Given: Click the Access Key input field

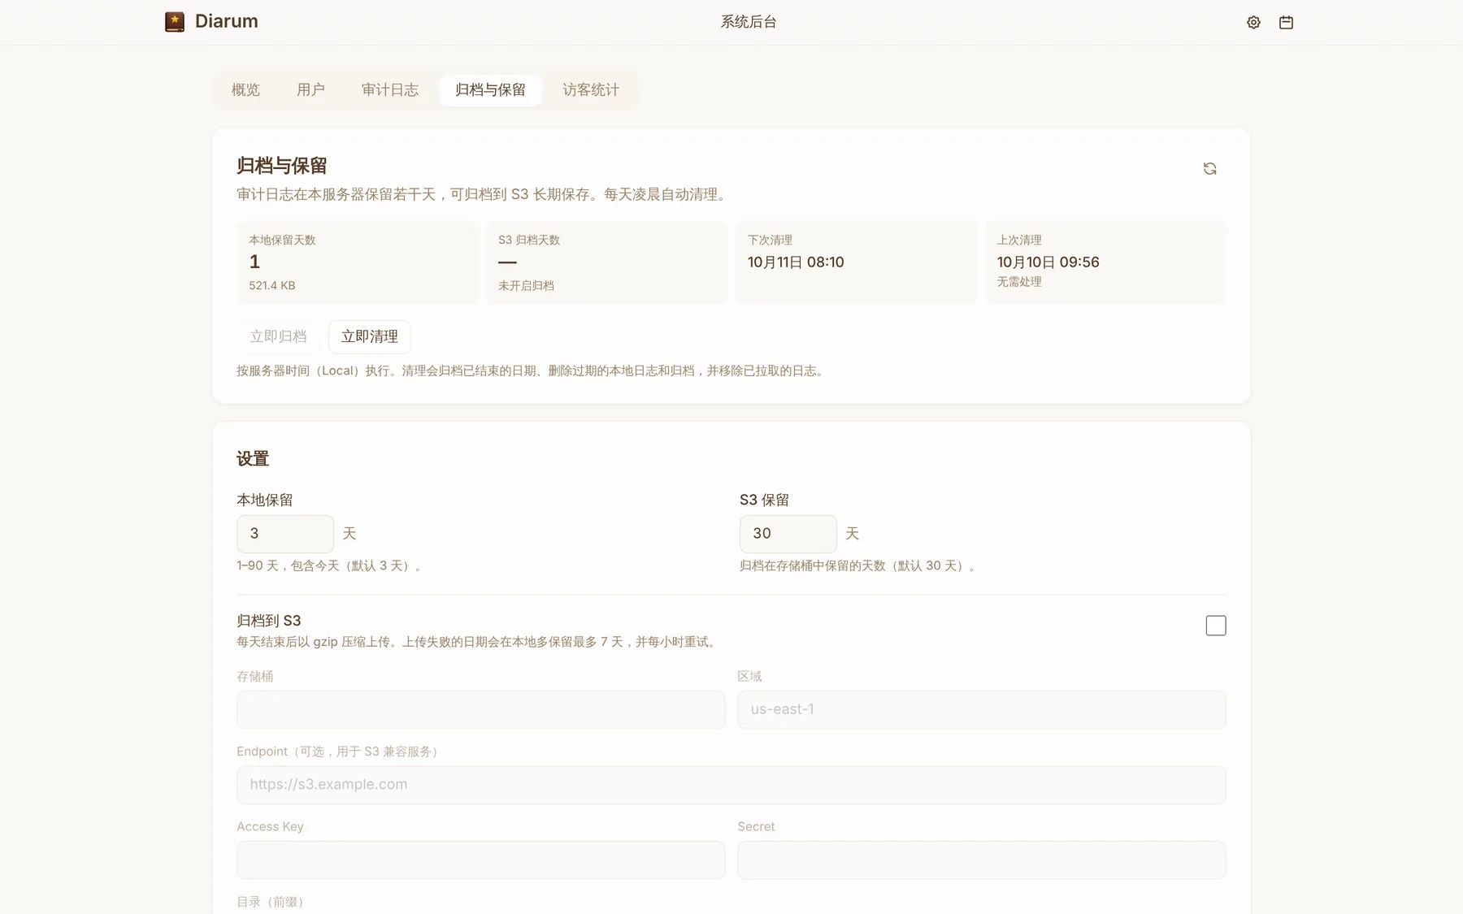Looking at the screenshot, I should pos(480,860).
